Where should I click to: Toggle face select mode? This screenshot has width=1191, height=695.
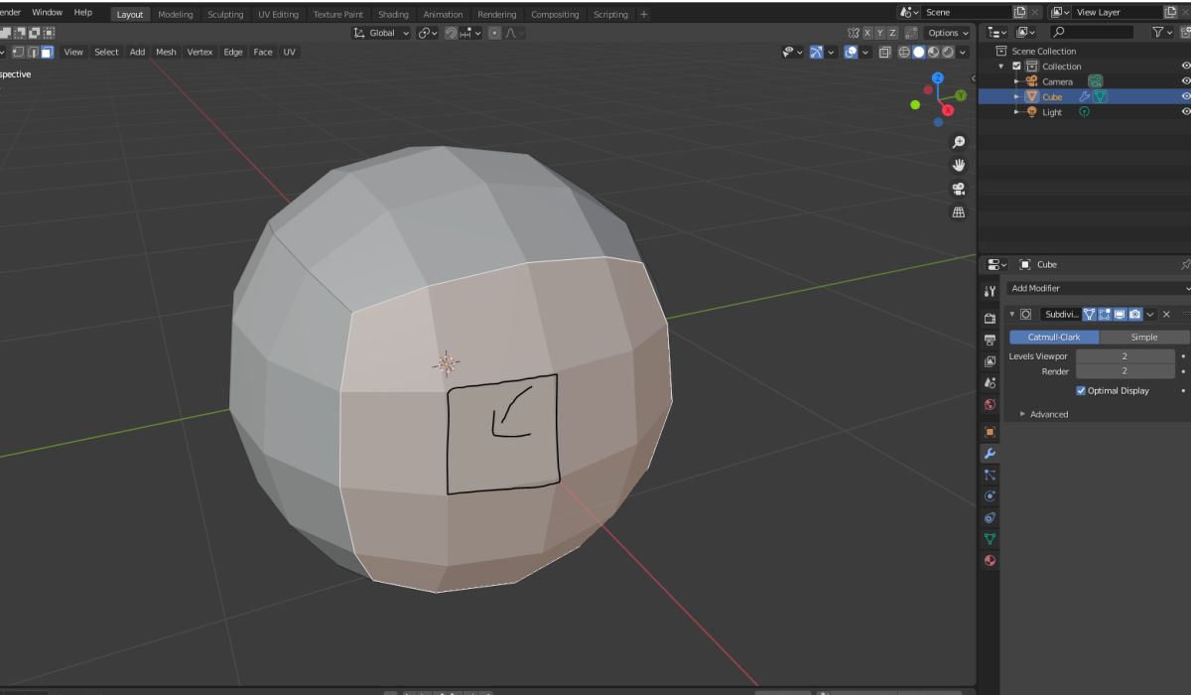(x=47, y=52)
